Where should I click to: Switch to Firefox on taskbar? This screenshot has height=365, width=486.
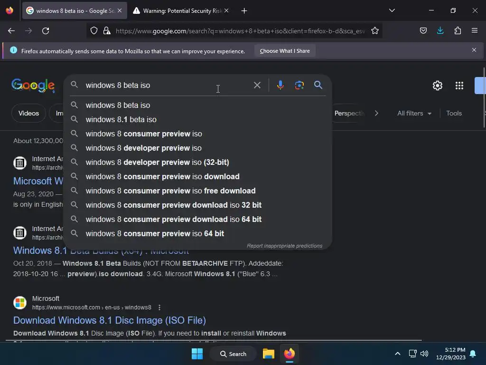(289, 354)
